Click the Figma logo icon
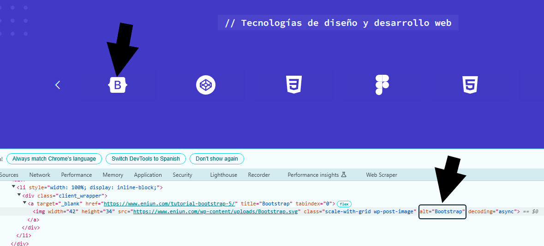This screenshot has width=544, height=246. click(383, 85)
